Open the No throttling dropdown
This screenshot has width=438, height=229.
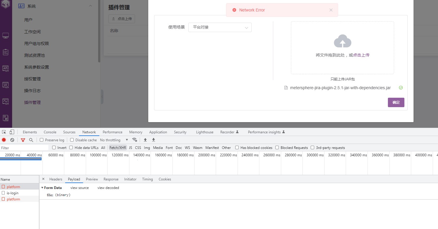pos(114,140)
